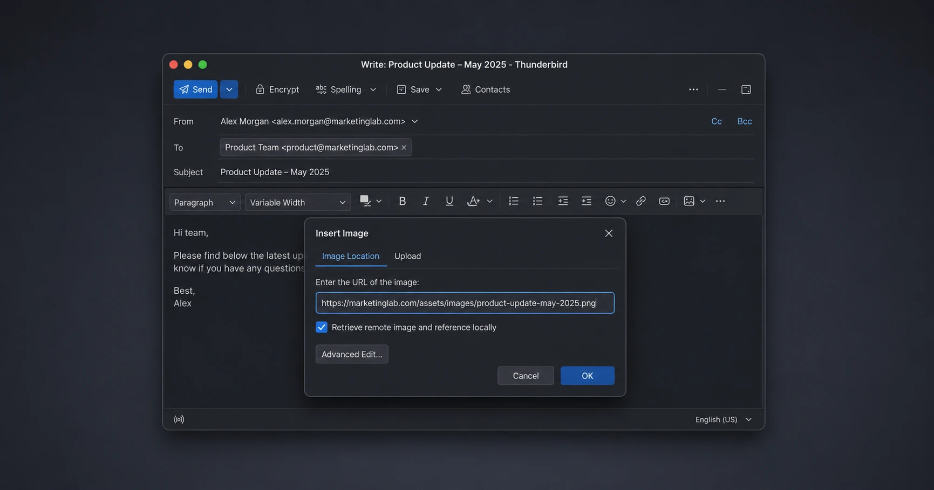Expand the Save options dropdown arrow
This screenshot has height=490, width=934.
(x=439, y=89)
